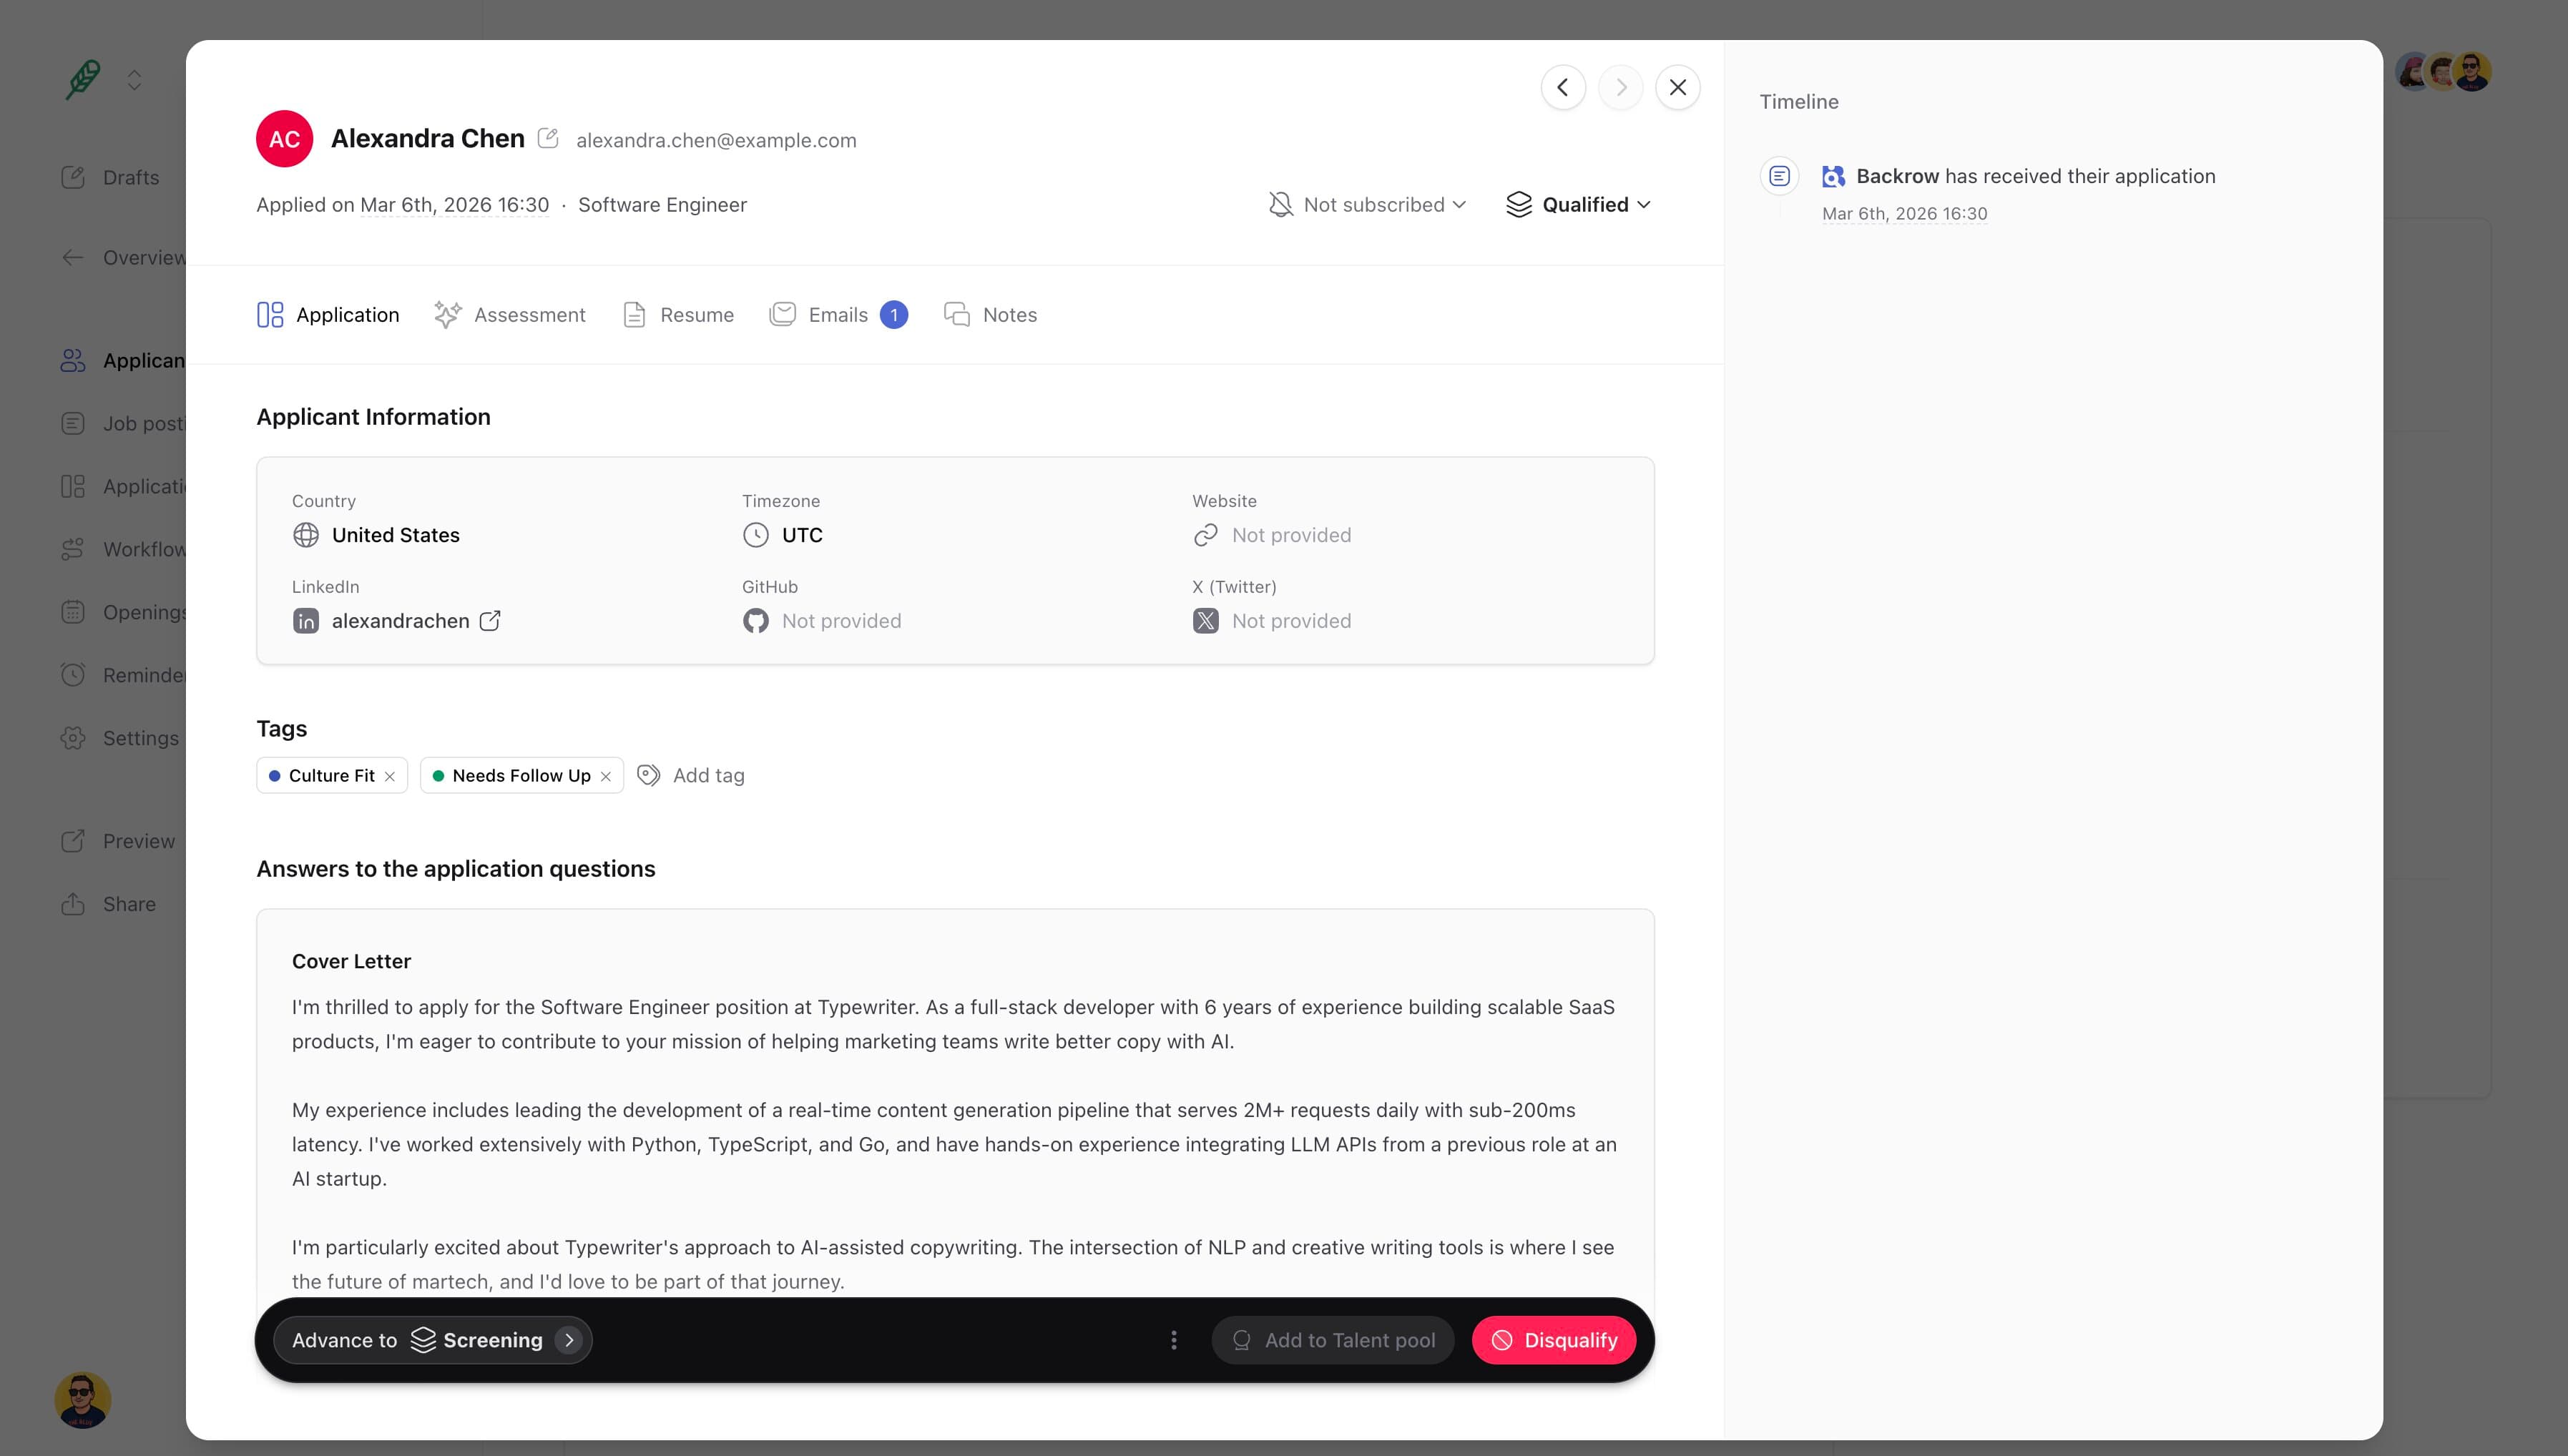Viewport: 2568px width, 1456px height.
Task: Click the edit pencil icon beside Alexandra Chen
Action: point(548,138)
